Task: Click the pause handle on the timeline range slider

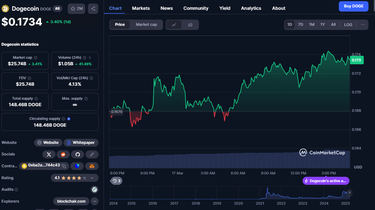Action: point(349,192)
